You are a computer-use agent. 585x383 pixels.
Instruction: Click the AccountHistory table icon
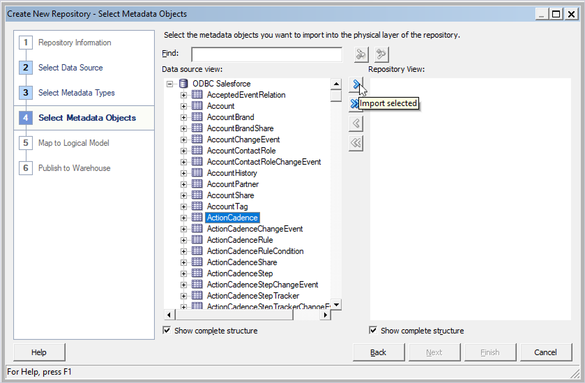(x=197, y=173)
